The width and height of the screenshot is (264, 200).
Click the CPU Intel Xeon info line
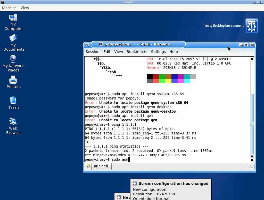[189, 59]
